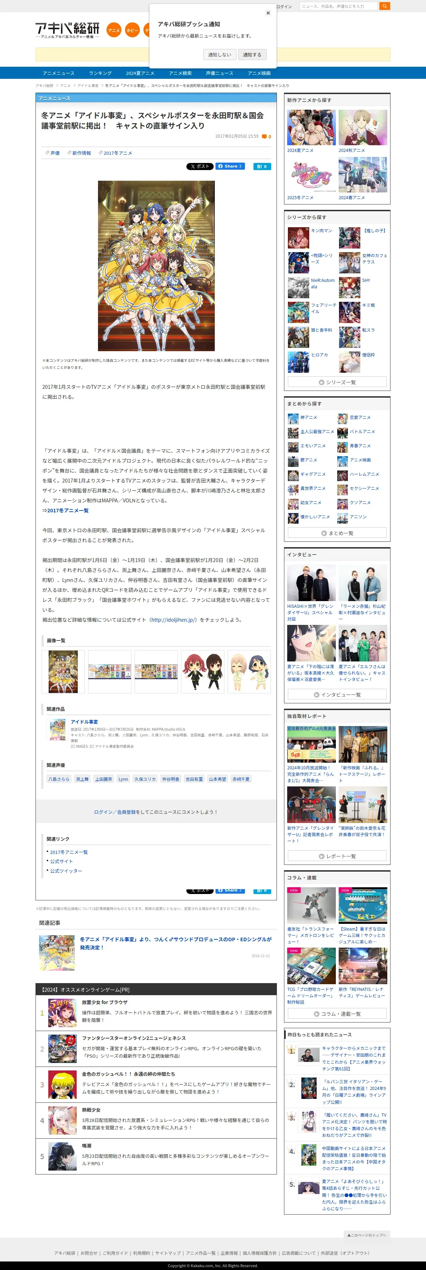Select the orange ホビー circle icon
Image resolution: width=426 pixels, height=1270 pixels.
132,30
